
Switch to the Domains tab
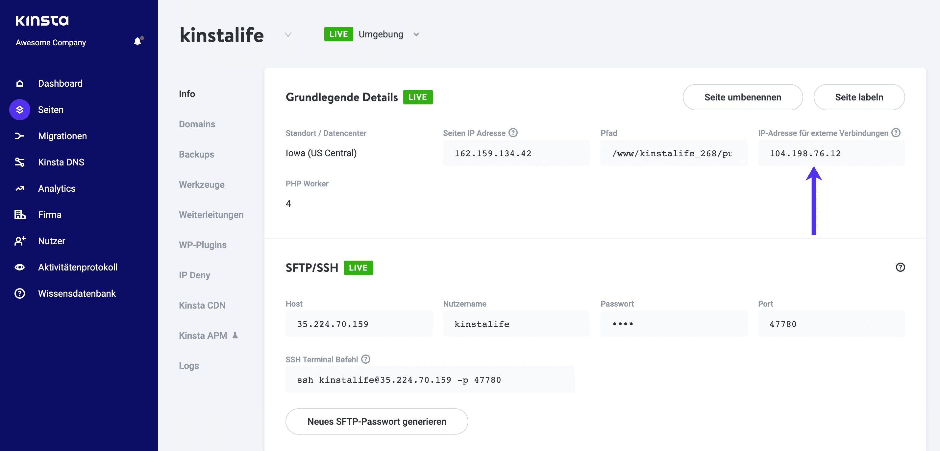tap(197, 124)
